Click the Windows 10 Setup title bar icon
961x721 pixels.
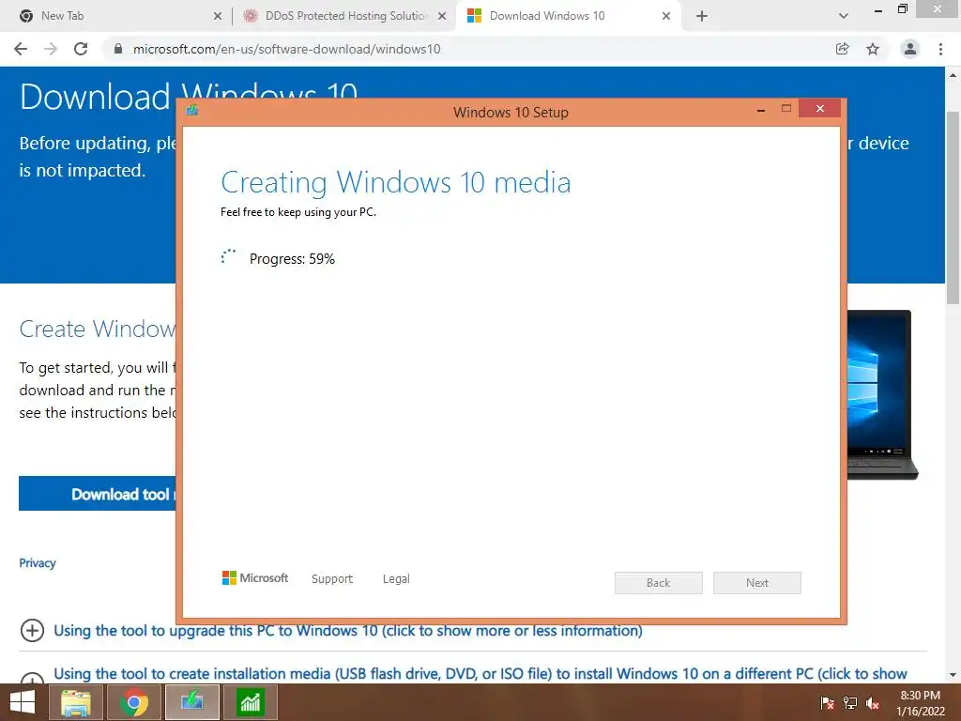point(192,110)
